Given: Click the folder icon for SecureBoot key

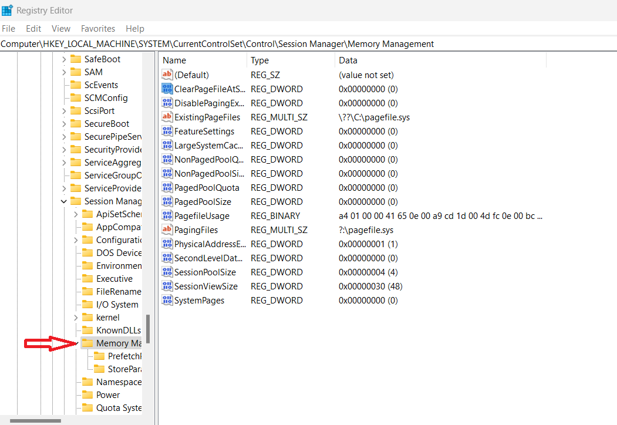Looking at the screenshot, I should point(75,124).
